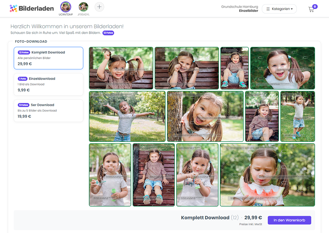Open the photo of the girl eating watermelon
329x233 pixels.
pos(267,175)
